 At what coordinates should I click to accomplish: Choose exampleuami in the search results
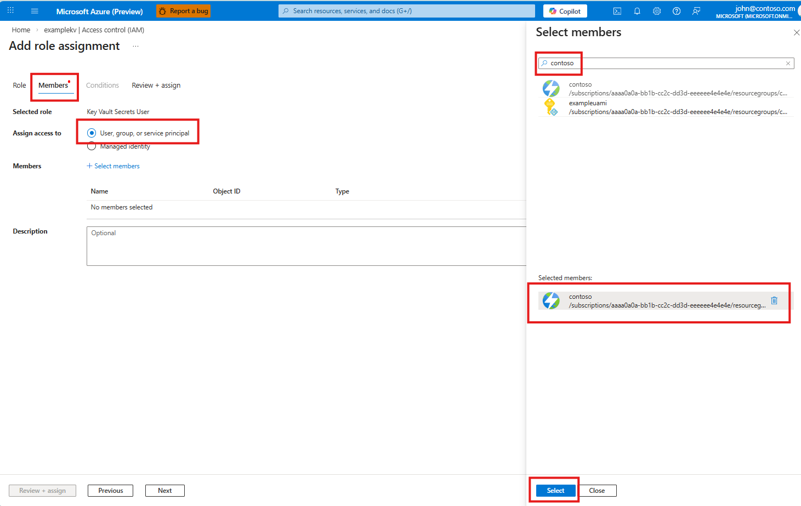[666, 107]
